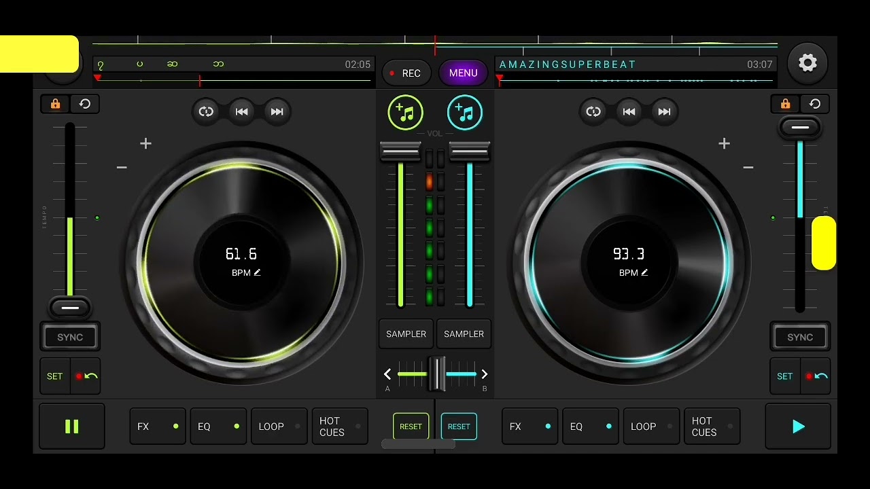
Task: Open the left deck LOOP panel
Action: (x=279, y=427)
